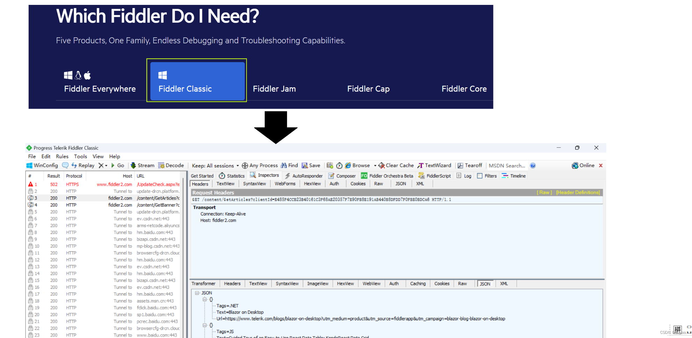Close the toolbar with red X

click(601, 166)
